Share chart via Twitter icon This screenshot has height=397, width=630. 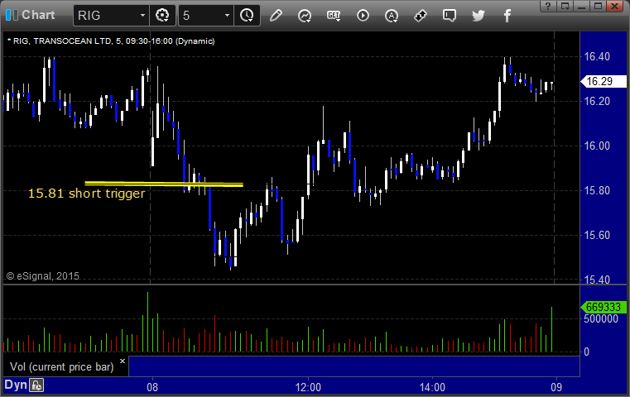click(x=479, y=16)
